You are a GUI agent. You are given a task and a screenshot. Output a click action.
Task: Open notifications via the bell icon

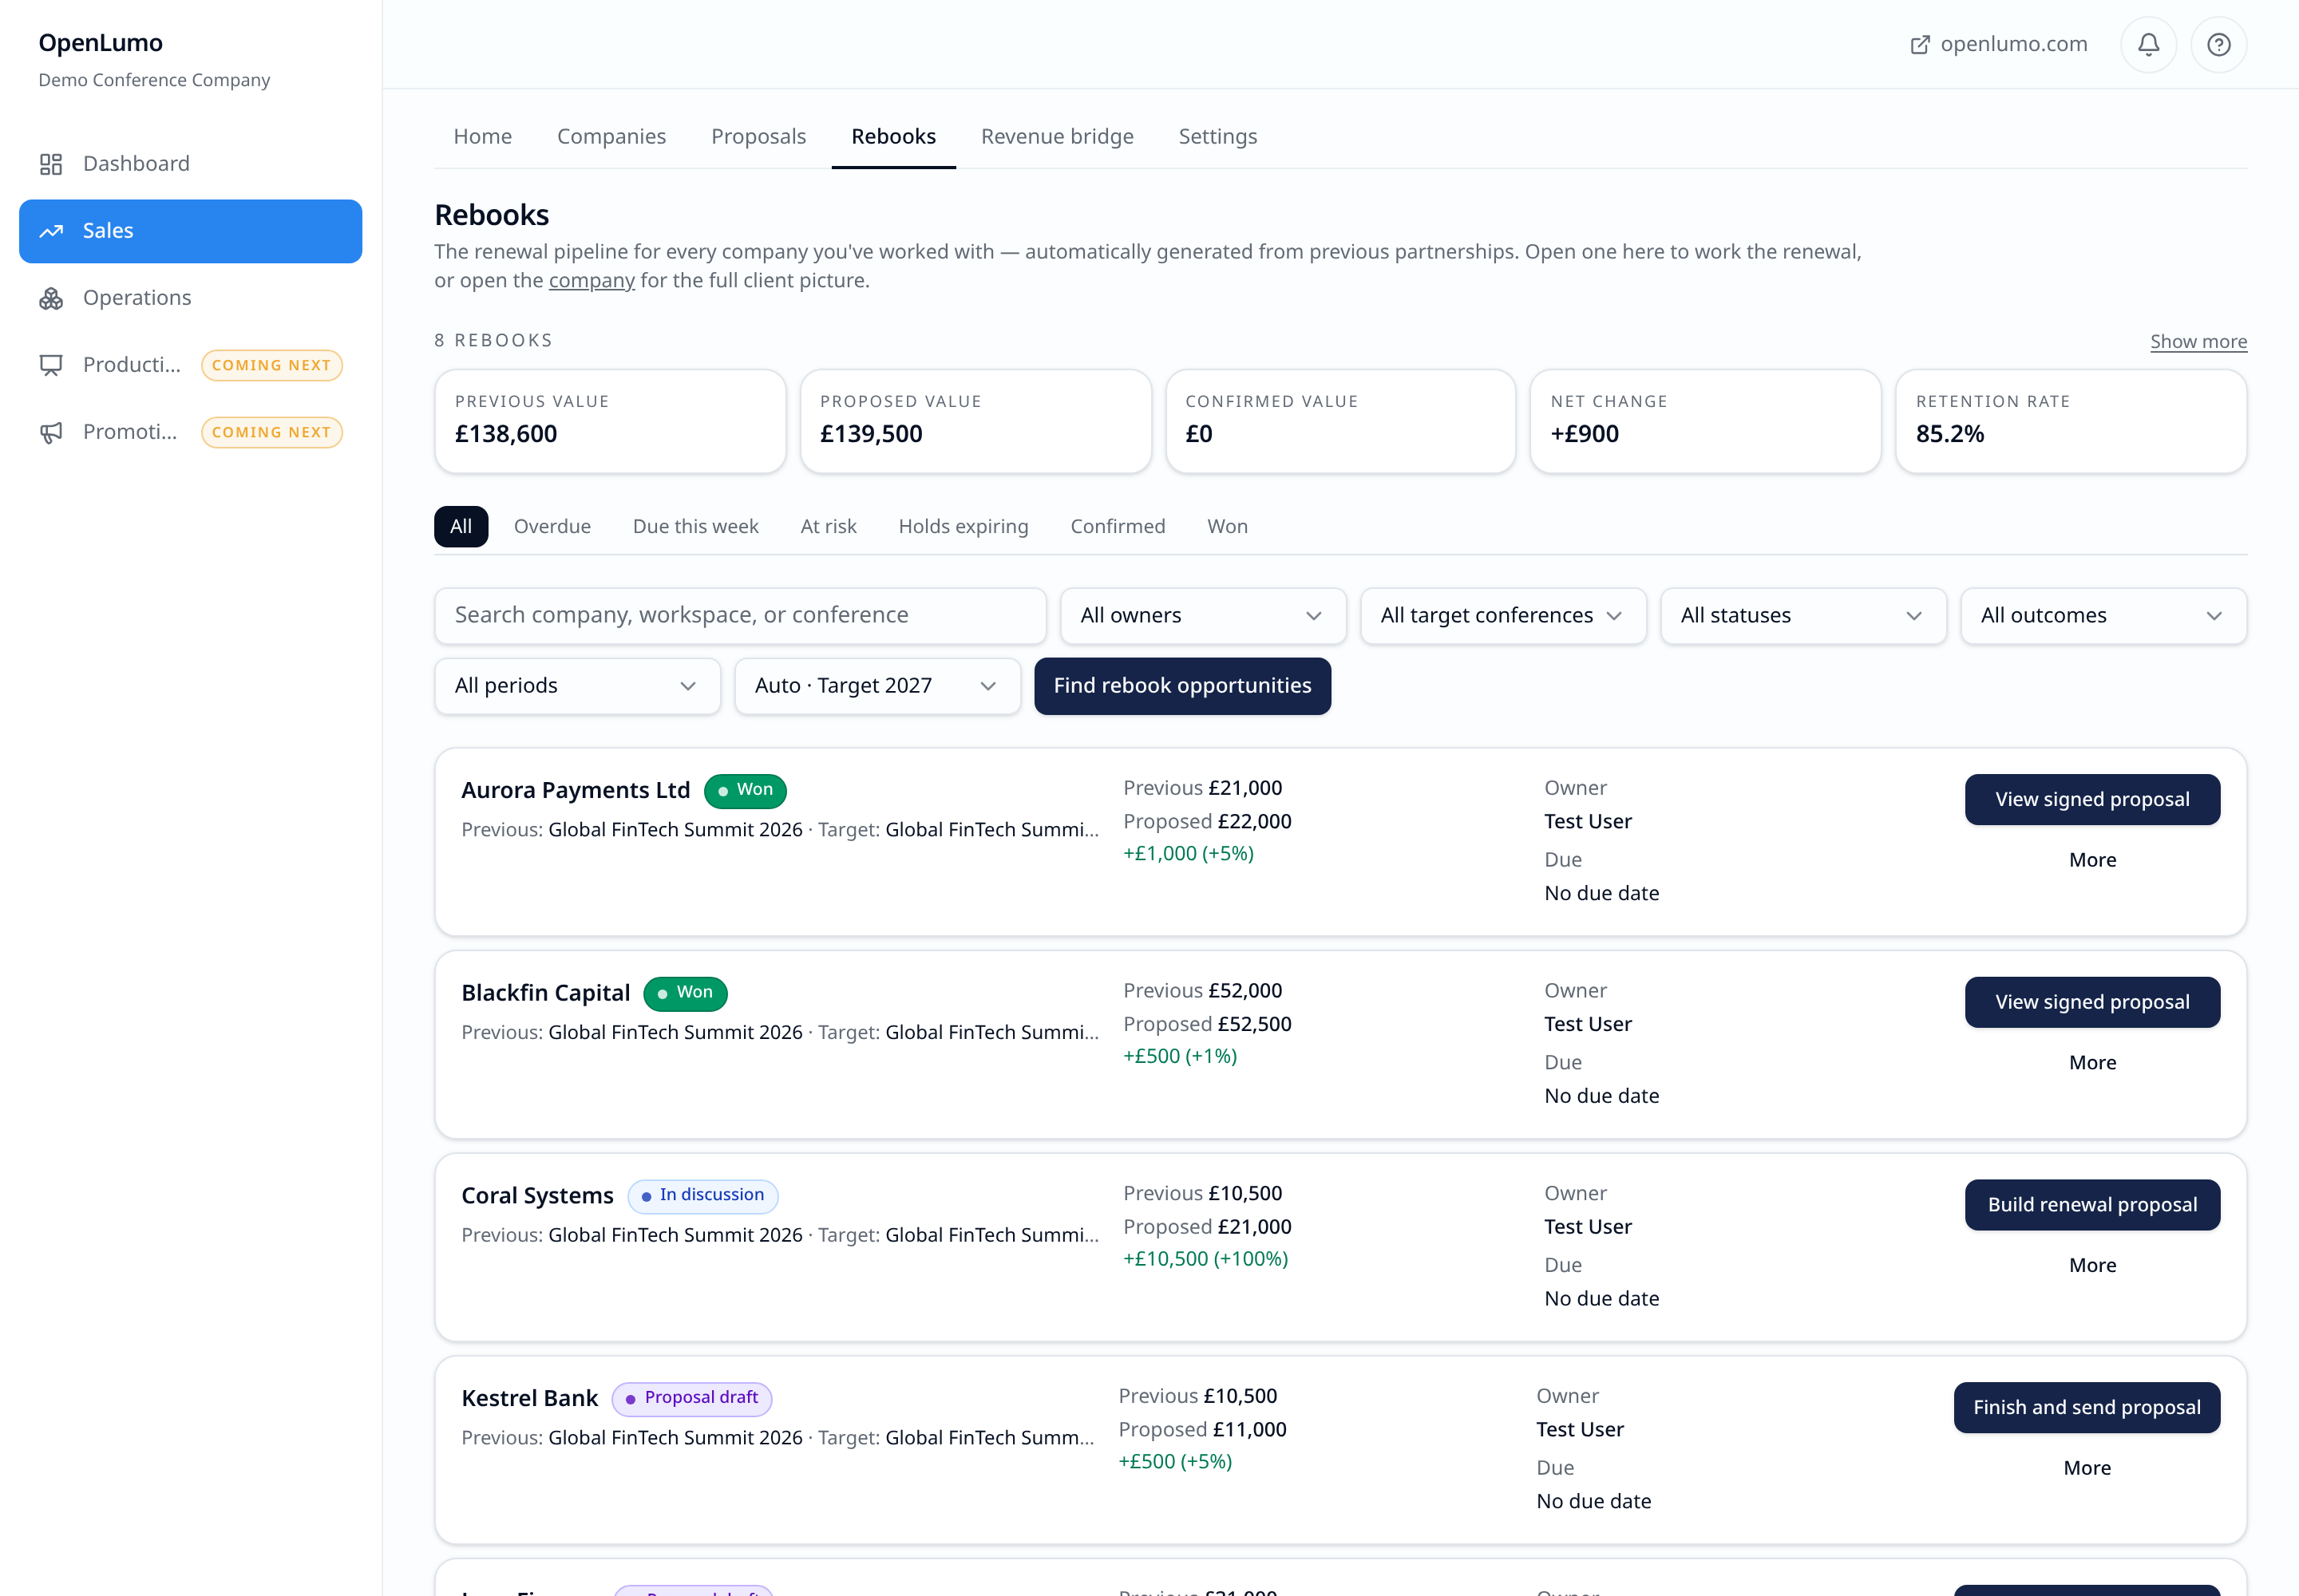pos(2148,44)
